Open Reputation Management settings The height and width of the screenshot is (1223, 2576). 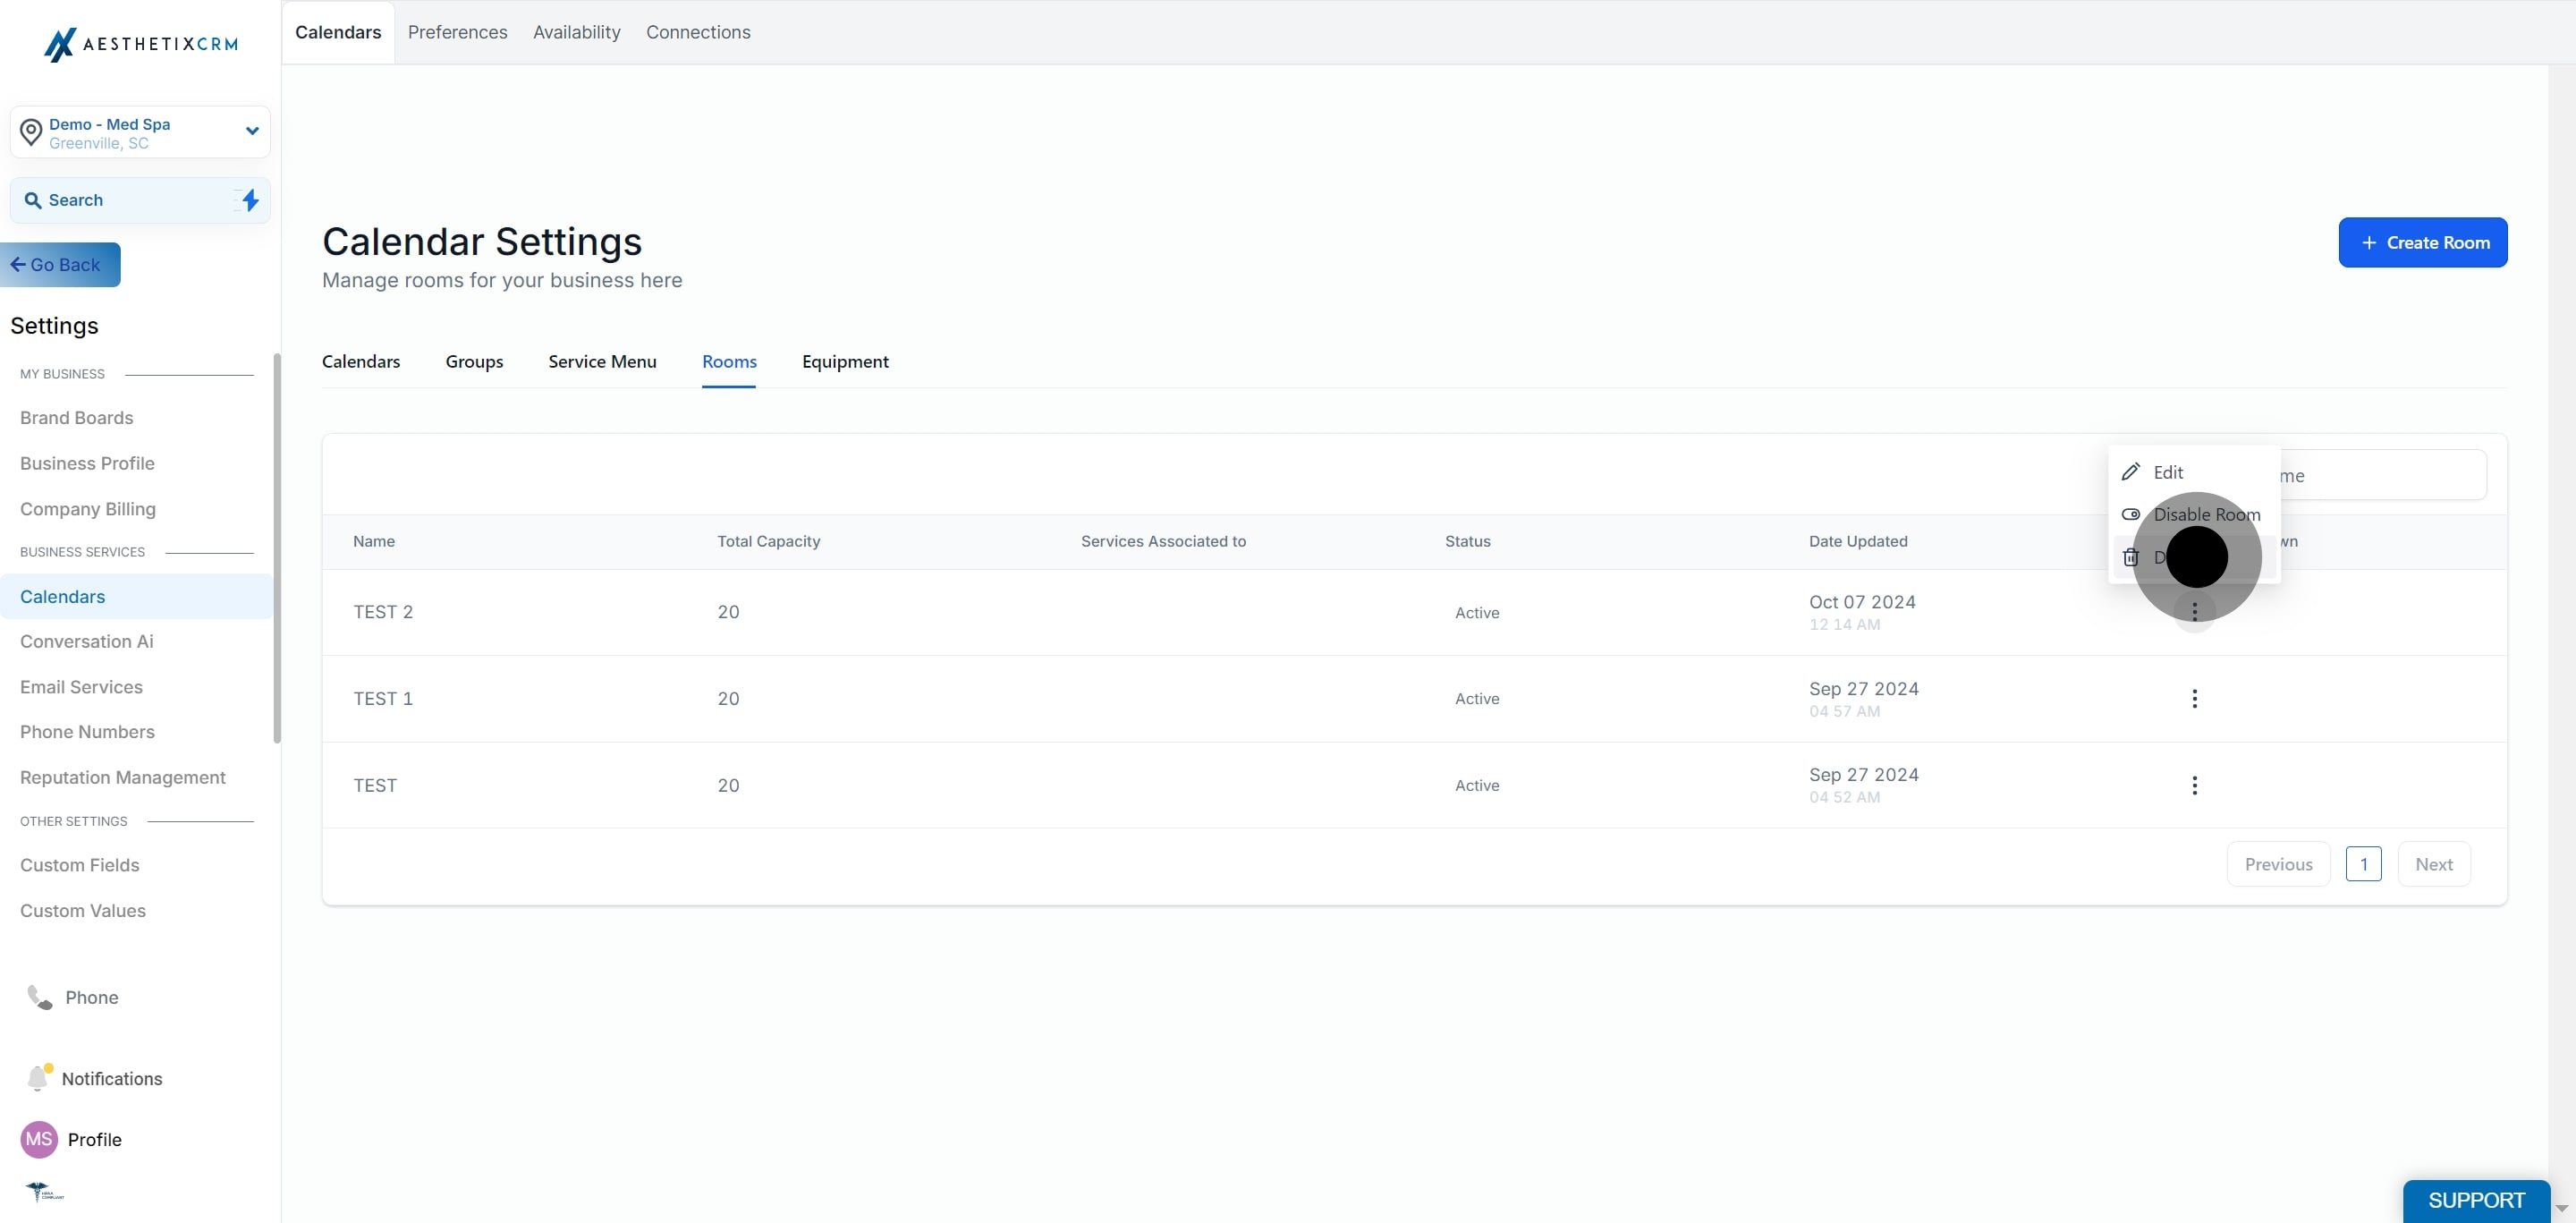123,777
